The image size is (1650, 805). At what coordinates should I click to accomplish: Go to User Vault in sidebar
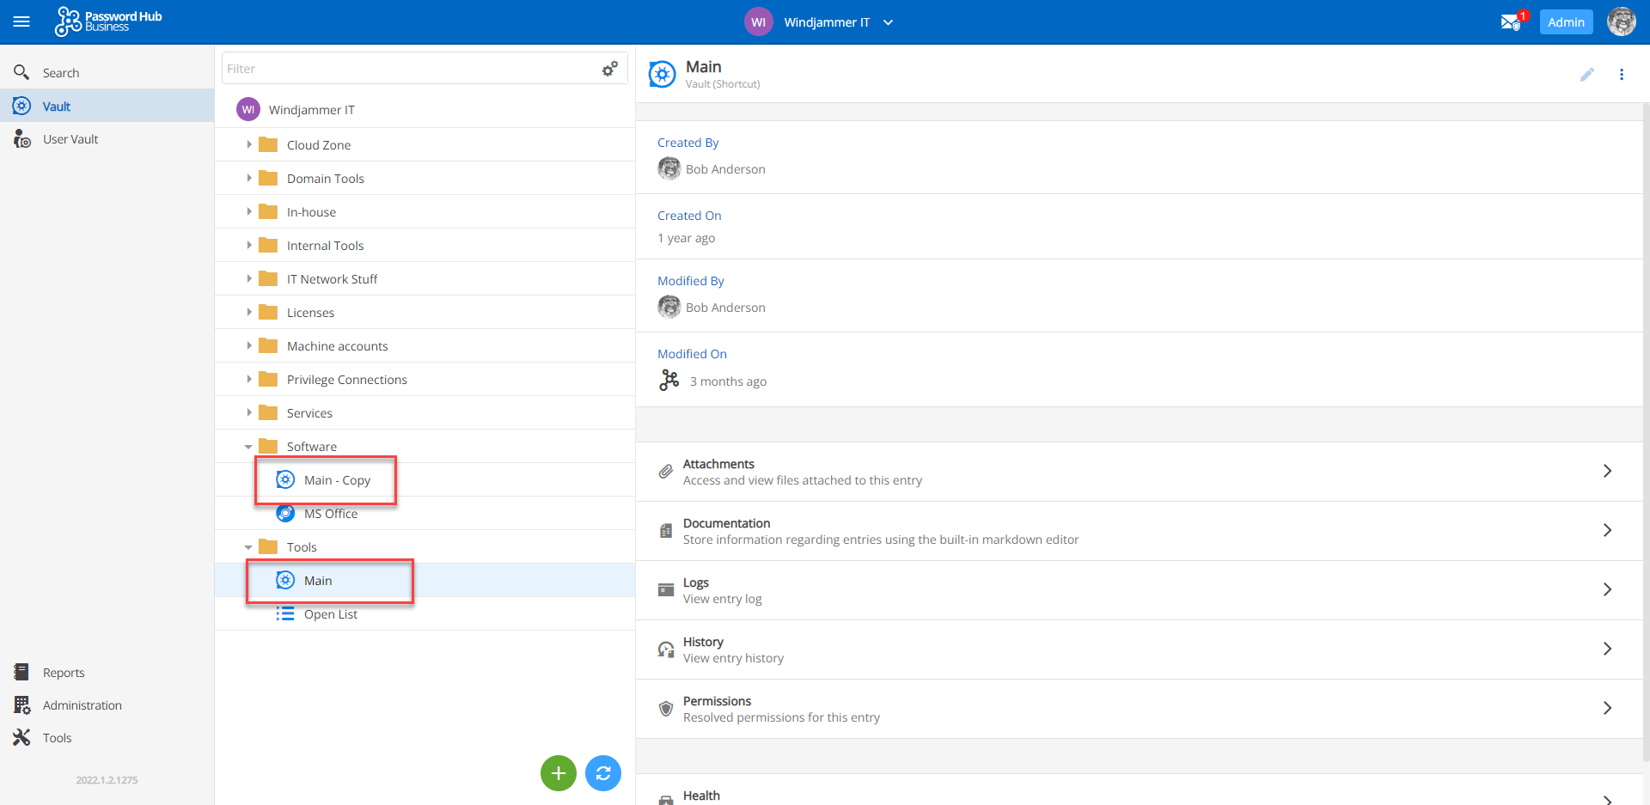click(x=70, y=139)
